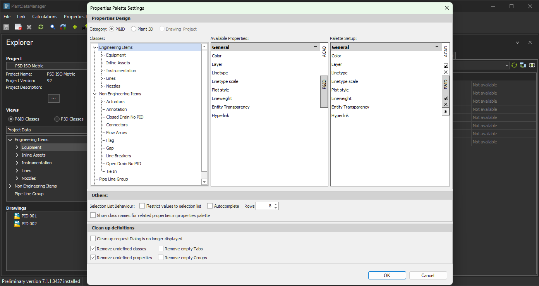Click the PID 001 drawing icon
Viewport: 539px width, 286px height.
(17, 216)
